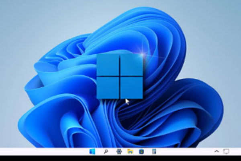
Task: Open the Start menu from the taskbar
Action: [92, 152]
